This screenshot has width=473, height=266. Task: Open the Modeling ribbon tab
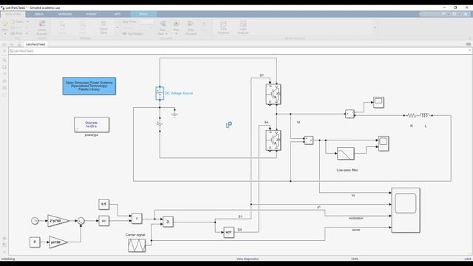point(65,14)
